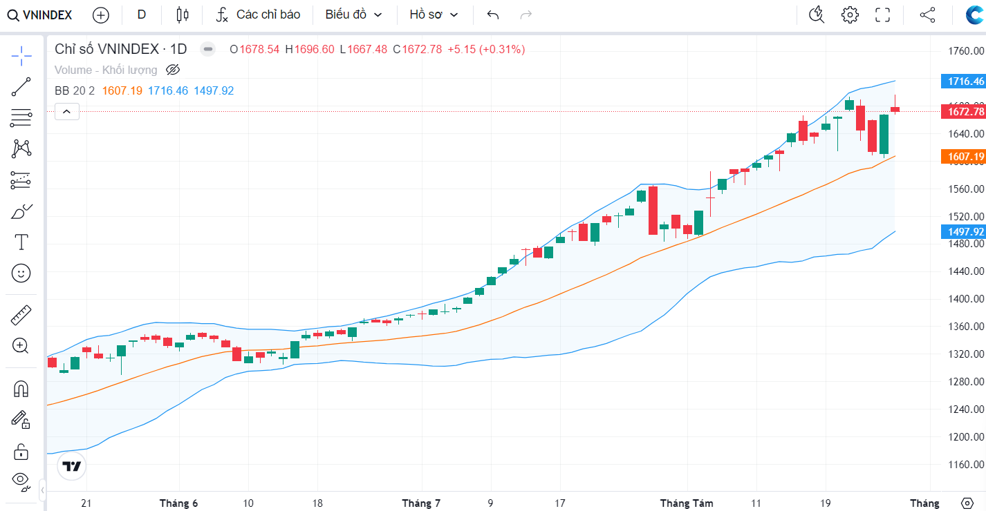This screenshot has height=511, width=986.
Task: Enter fullscreen mode
Action: tap(883, 15)
